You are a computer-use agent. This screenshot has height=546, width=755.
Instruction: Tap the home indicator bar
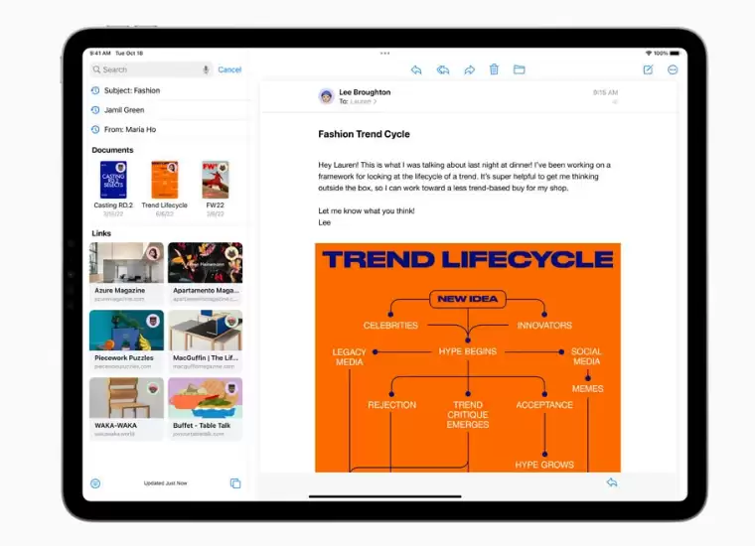click(385, 496)
